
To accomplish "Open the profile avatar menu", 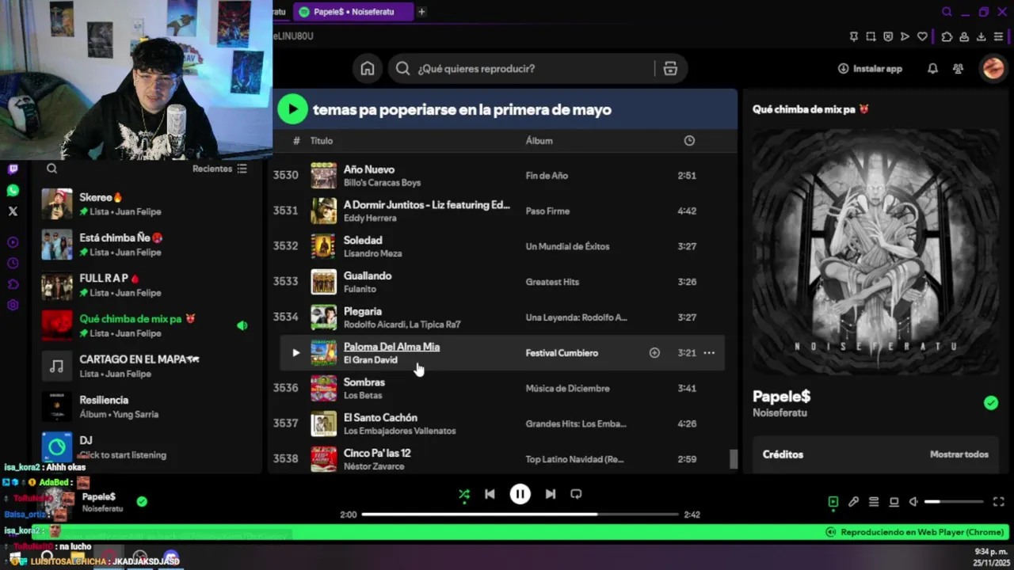I will pyautogui.click(x=993, y=69).
